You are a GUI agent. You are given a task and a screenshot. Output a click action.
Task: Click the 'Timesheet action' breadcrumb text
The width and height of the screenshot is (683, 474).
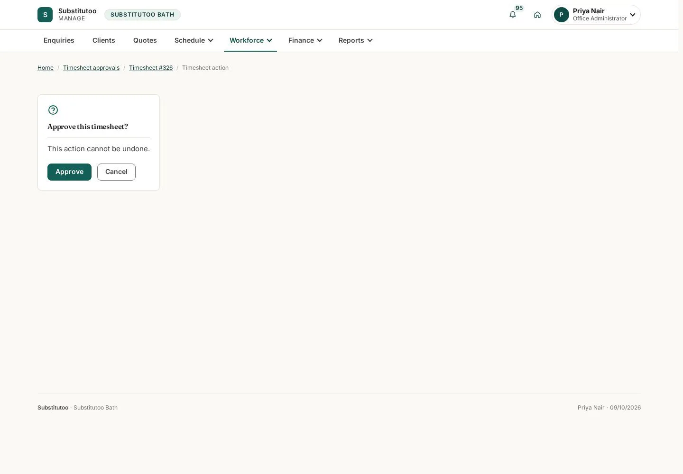(x=205, y=68)
